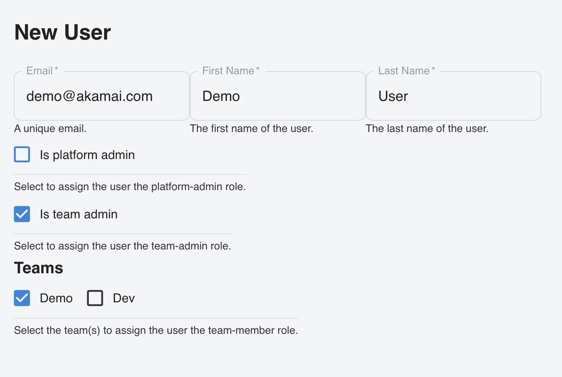Click the "New User" page heading

pos(63,32)
